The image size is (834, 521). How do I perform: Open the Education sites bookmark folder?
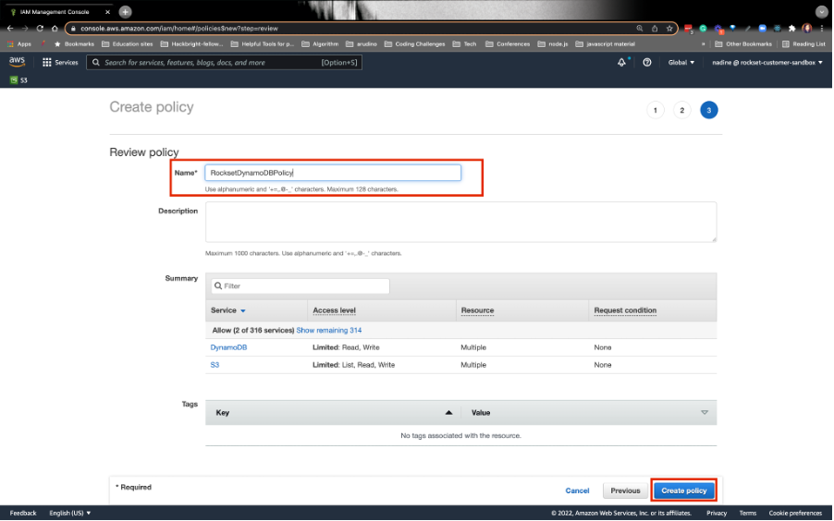[x=127, y=44]
